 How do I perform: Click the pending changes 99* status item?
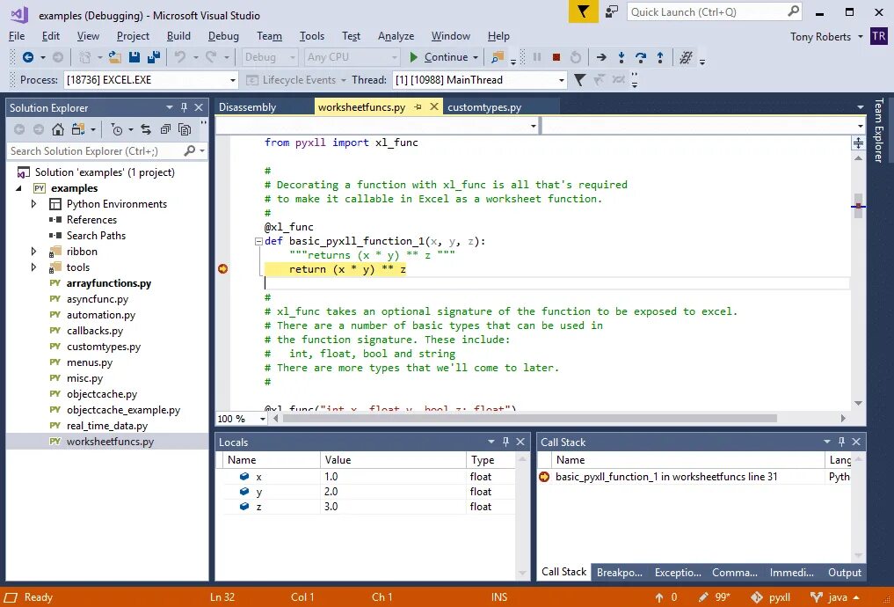tap(715, 597)
